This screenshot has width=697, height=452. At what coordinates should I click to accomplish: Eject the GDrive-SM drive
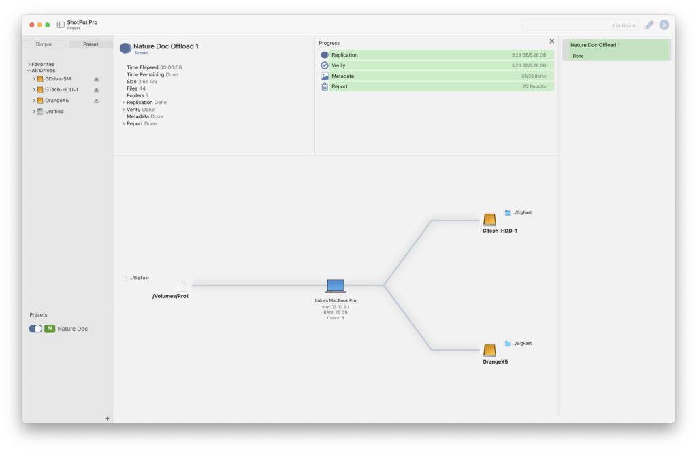(x=96, y=78)
